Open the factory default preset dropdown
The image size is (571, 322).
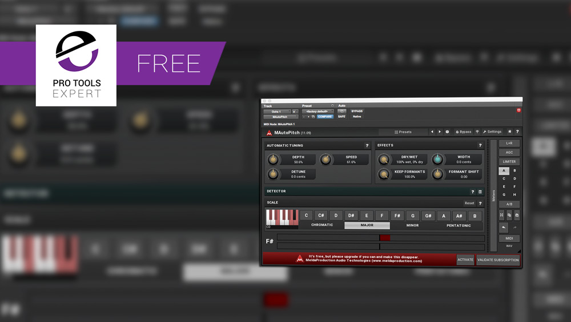[x=318, y=112]
